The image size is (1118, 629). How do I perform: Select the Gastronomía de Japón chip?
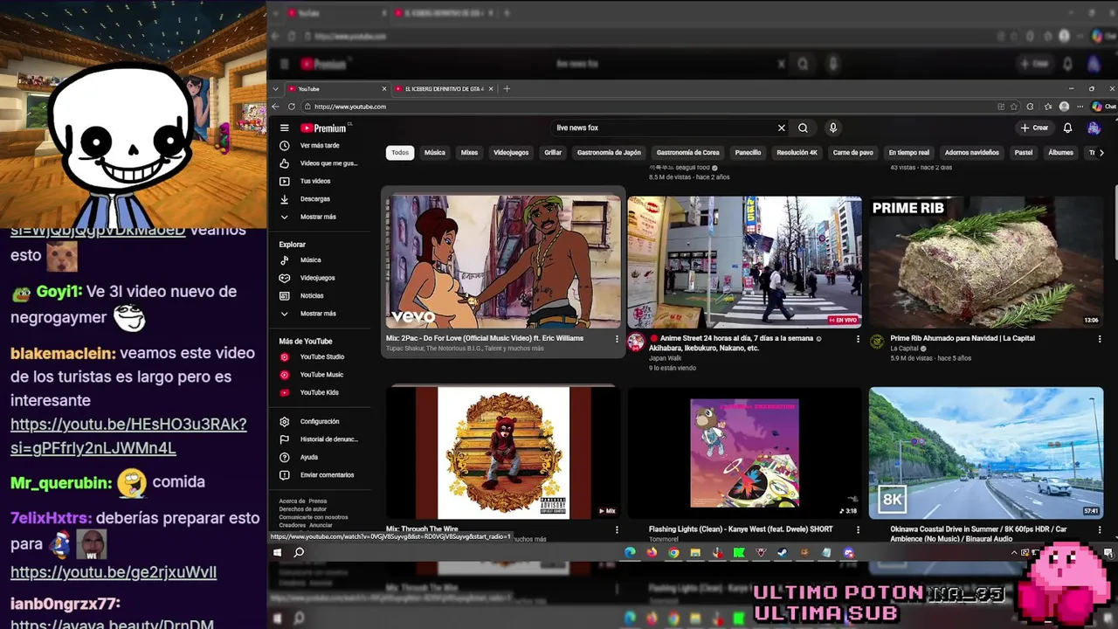pyautogui.click(x=609, y=153)
